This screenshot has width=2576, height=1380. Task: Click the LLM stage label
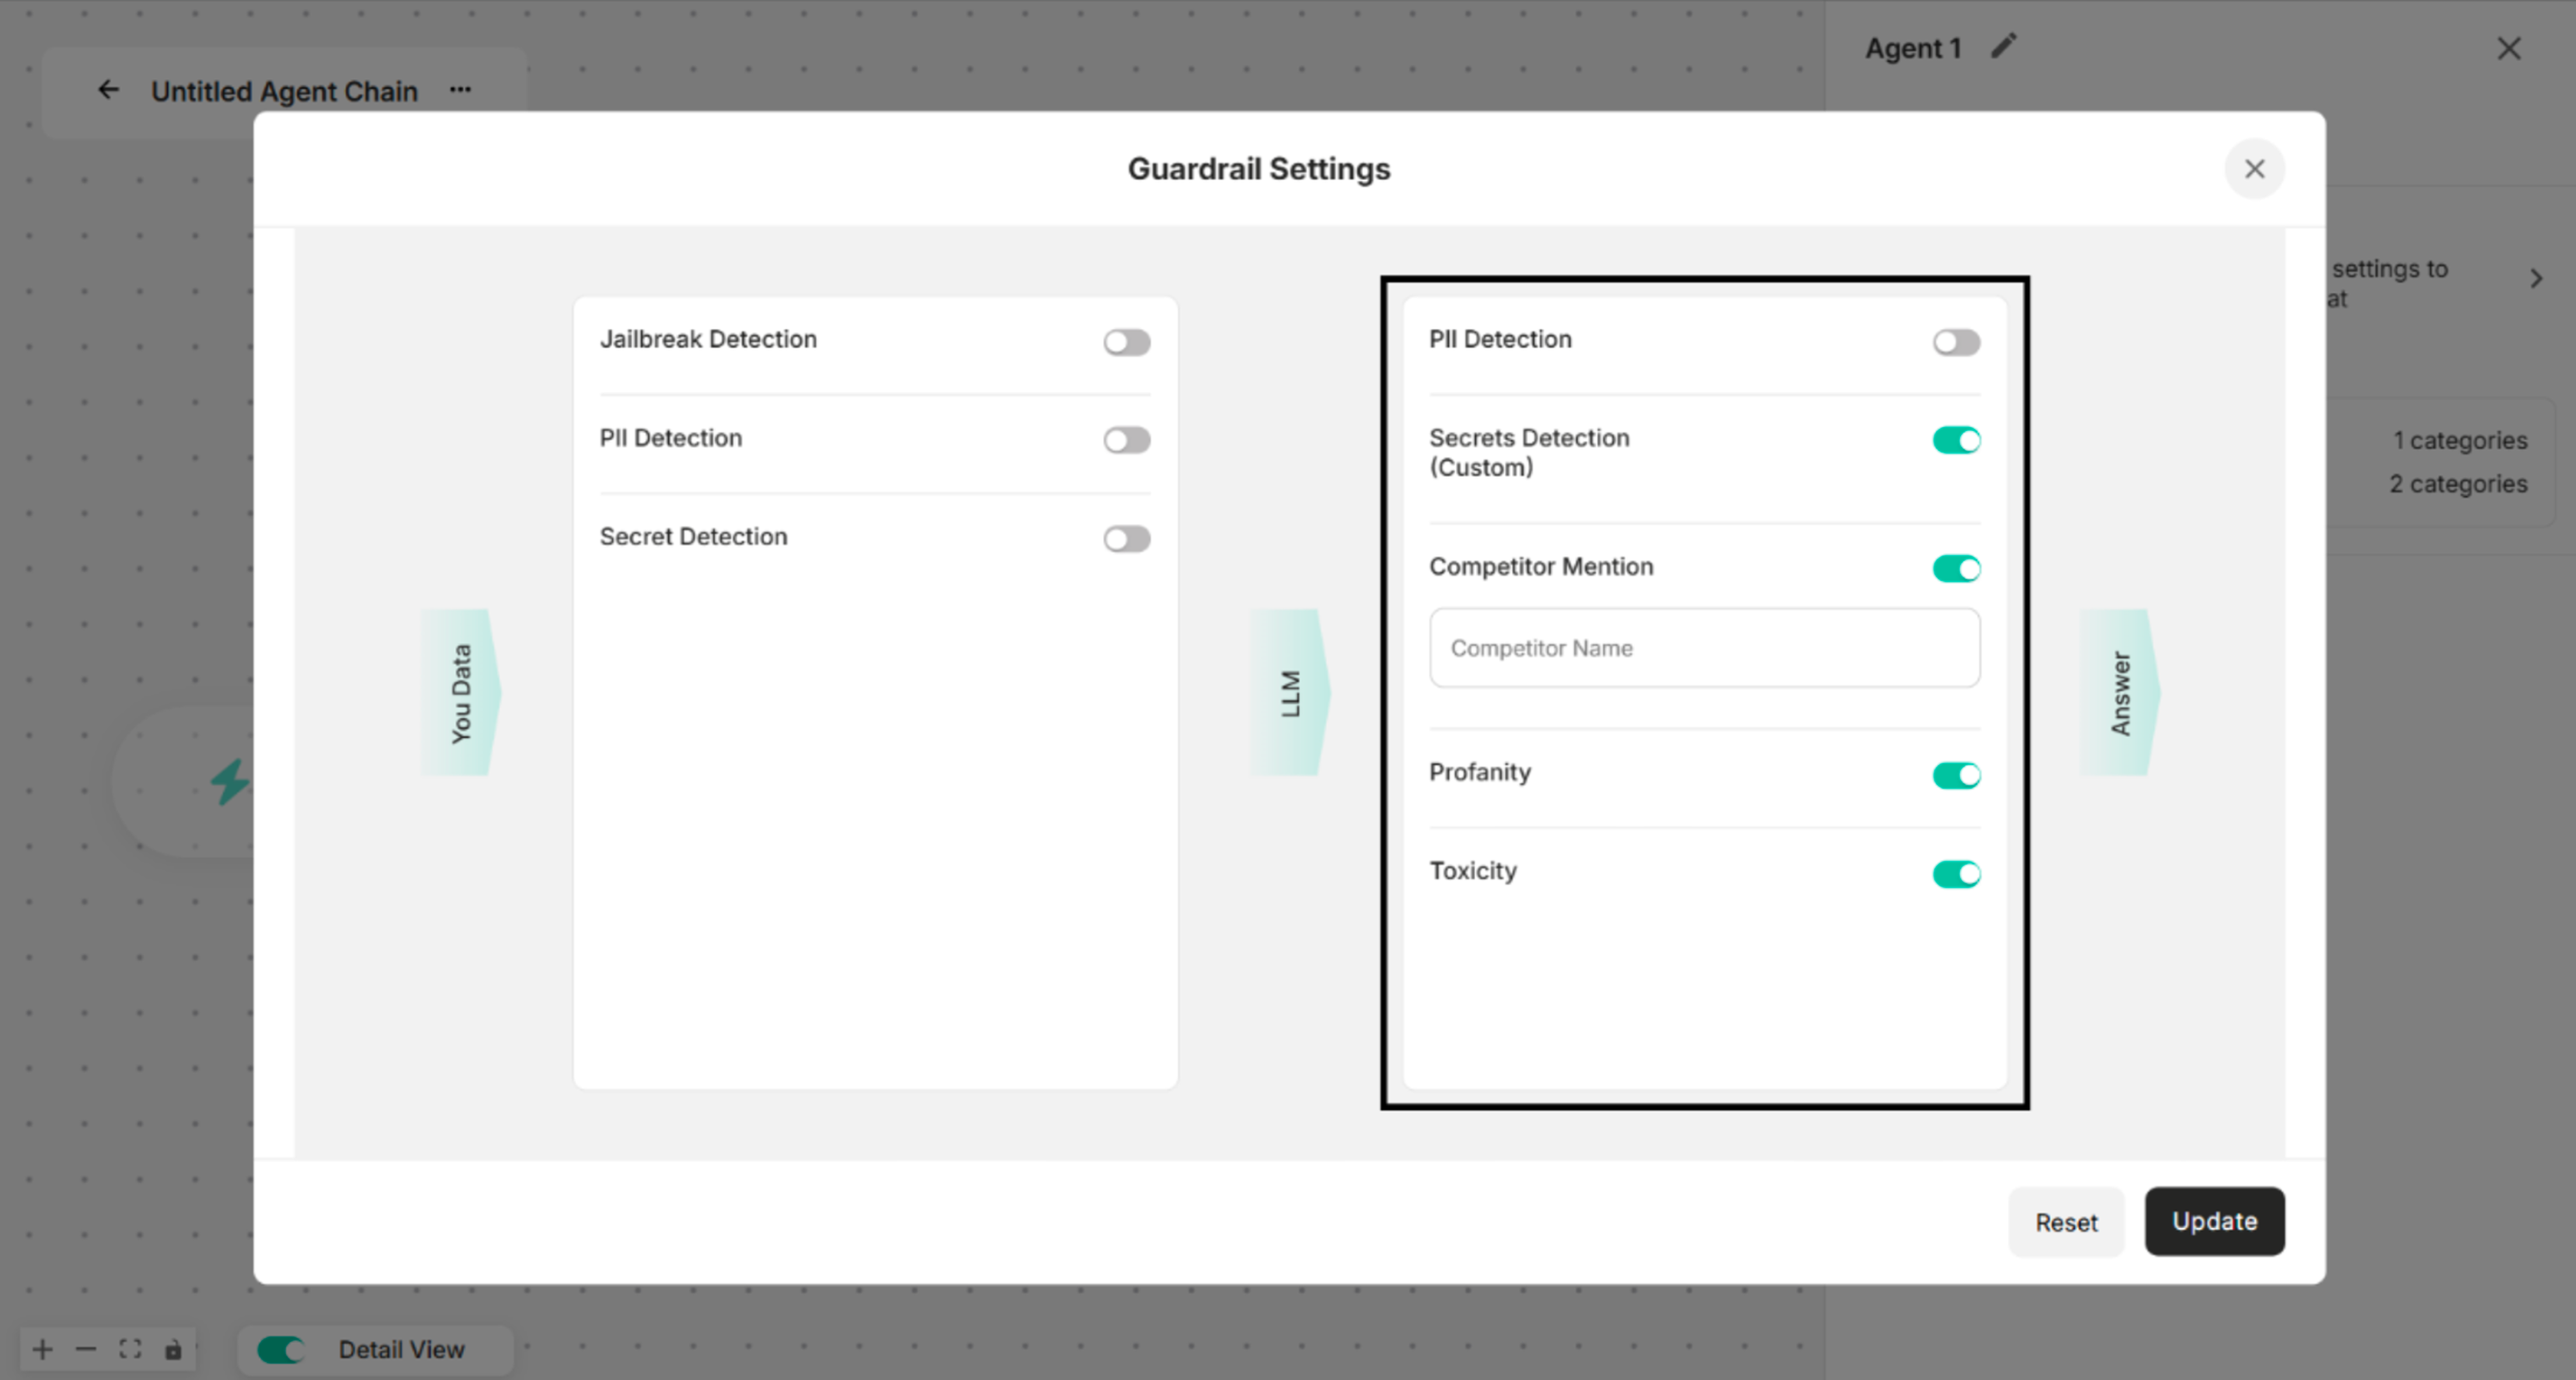pyautogui.click(x=1291, y=692)
